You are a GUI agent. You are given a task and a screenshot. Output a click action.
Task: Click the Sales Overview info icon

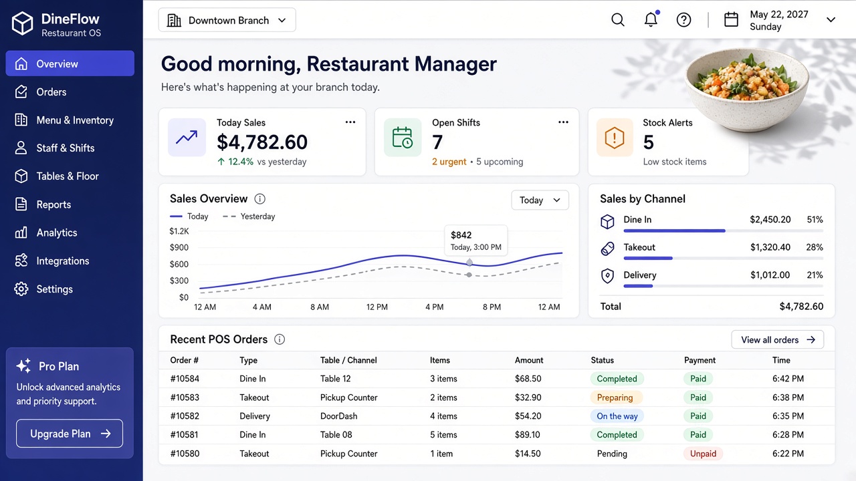coord(260,198)
